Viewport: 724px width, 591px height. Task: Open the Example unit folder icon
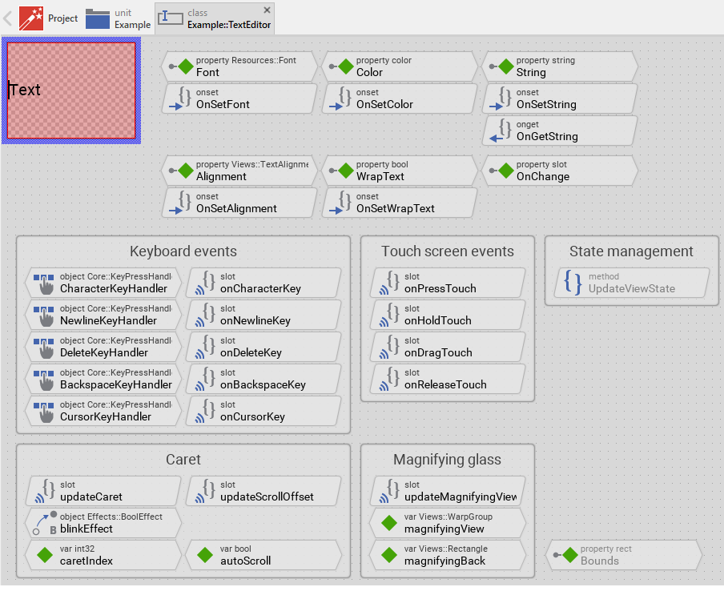point(98,18)
